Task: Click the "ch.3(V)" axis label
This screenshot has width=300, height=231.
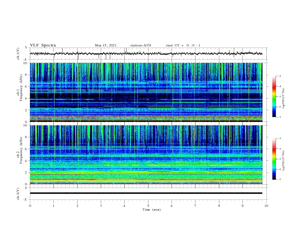Action: coord(18,194)
